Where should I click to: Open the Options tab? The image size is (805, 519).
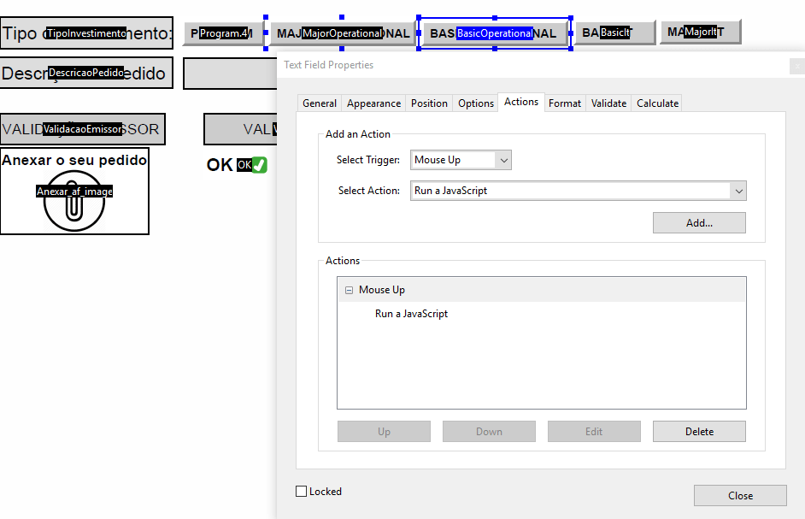475,103
